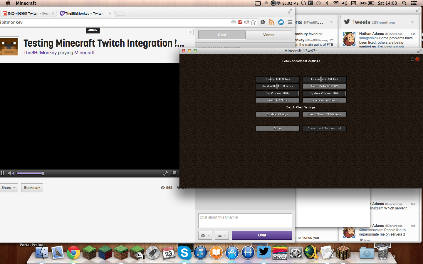This screenshot has width=423, height=264.
Task: Adjust the Bandwidth slider in Minecraft
Action: pos(278,86)
